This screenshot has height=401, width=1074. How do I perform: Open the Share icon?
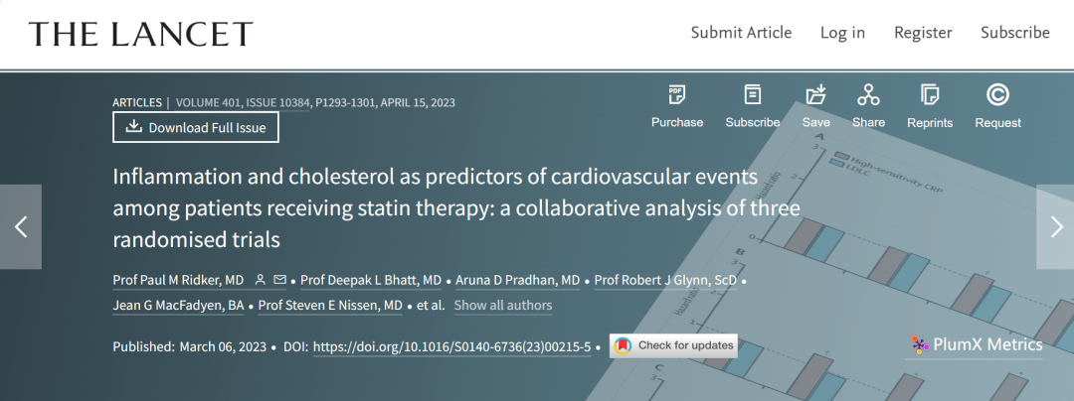point(868,95)
